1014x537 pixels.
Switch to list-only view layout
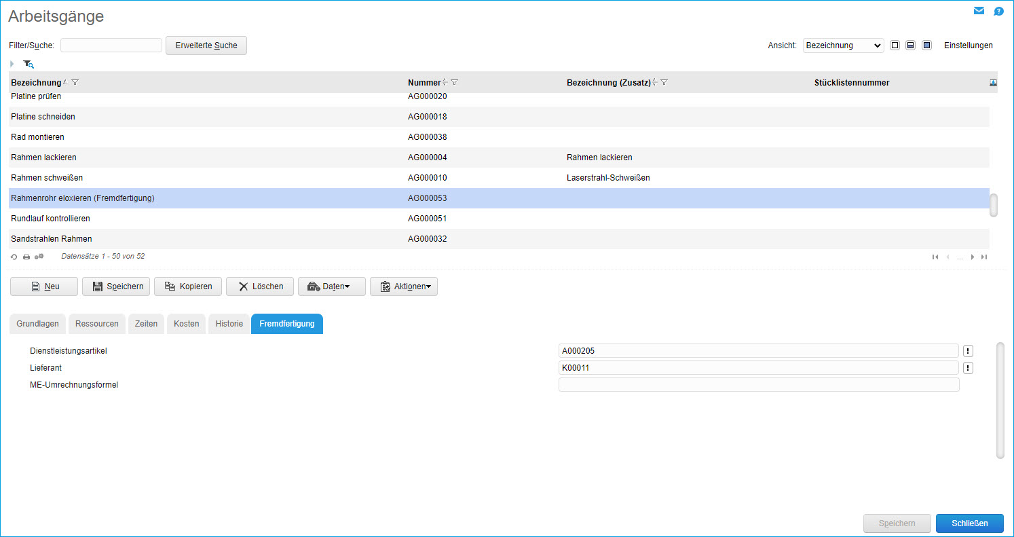click(x=895, y=45)
